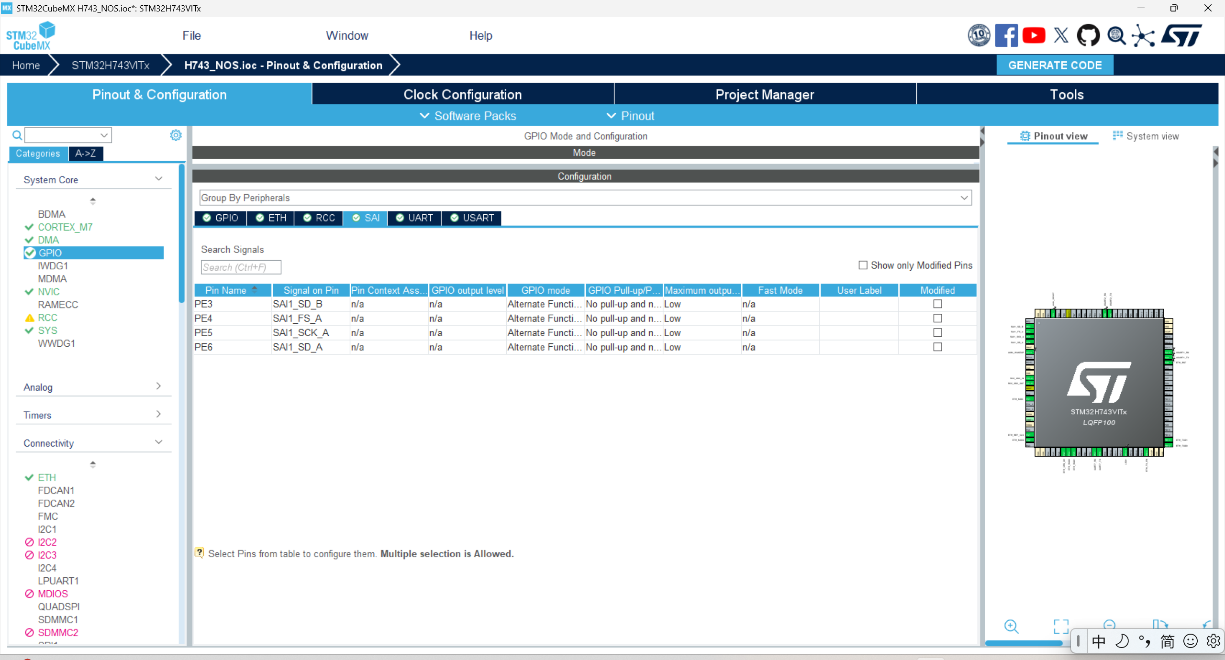Select the UART peripheral tab
Viewport: 1225px width, 660px height.
coord(414,218)
